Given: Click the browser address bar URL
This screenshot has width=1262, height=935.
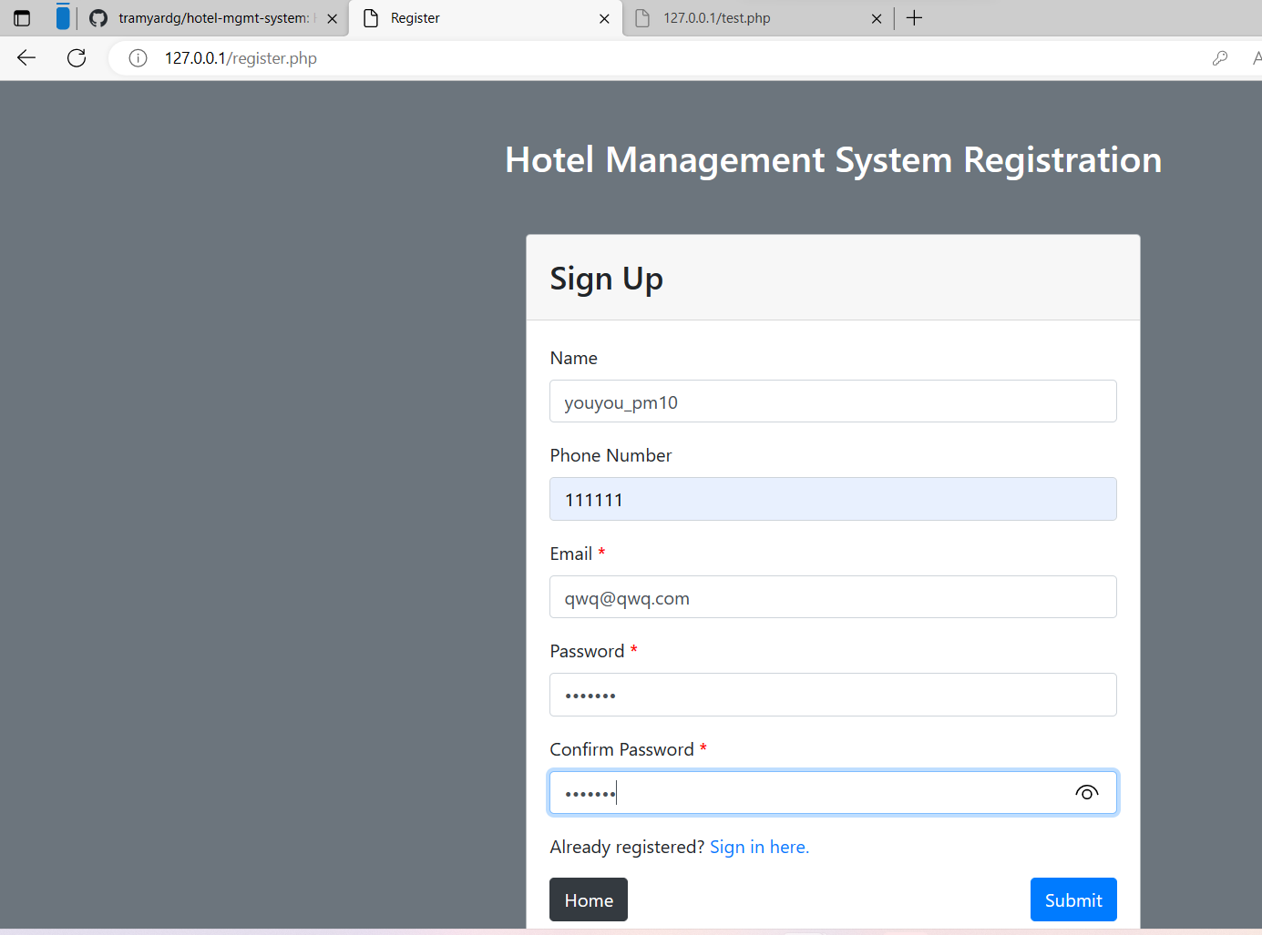Looking at the screenshot, I should [x=241, y=58].
